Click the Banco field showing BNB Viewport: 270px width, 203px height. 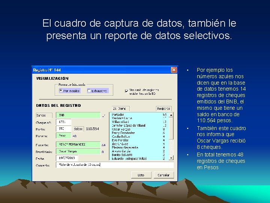click(x=78, y=115)
